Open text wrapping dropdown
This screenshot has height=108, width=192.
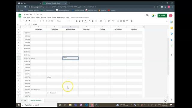[x=110, y=21]
